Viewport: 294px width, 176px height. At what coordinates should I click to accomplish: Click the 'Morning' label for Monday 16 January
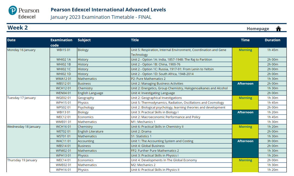(246, 50)
